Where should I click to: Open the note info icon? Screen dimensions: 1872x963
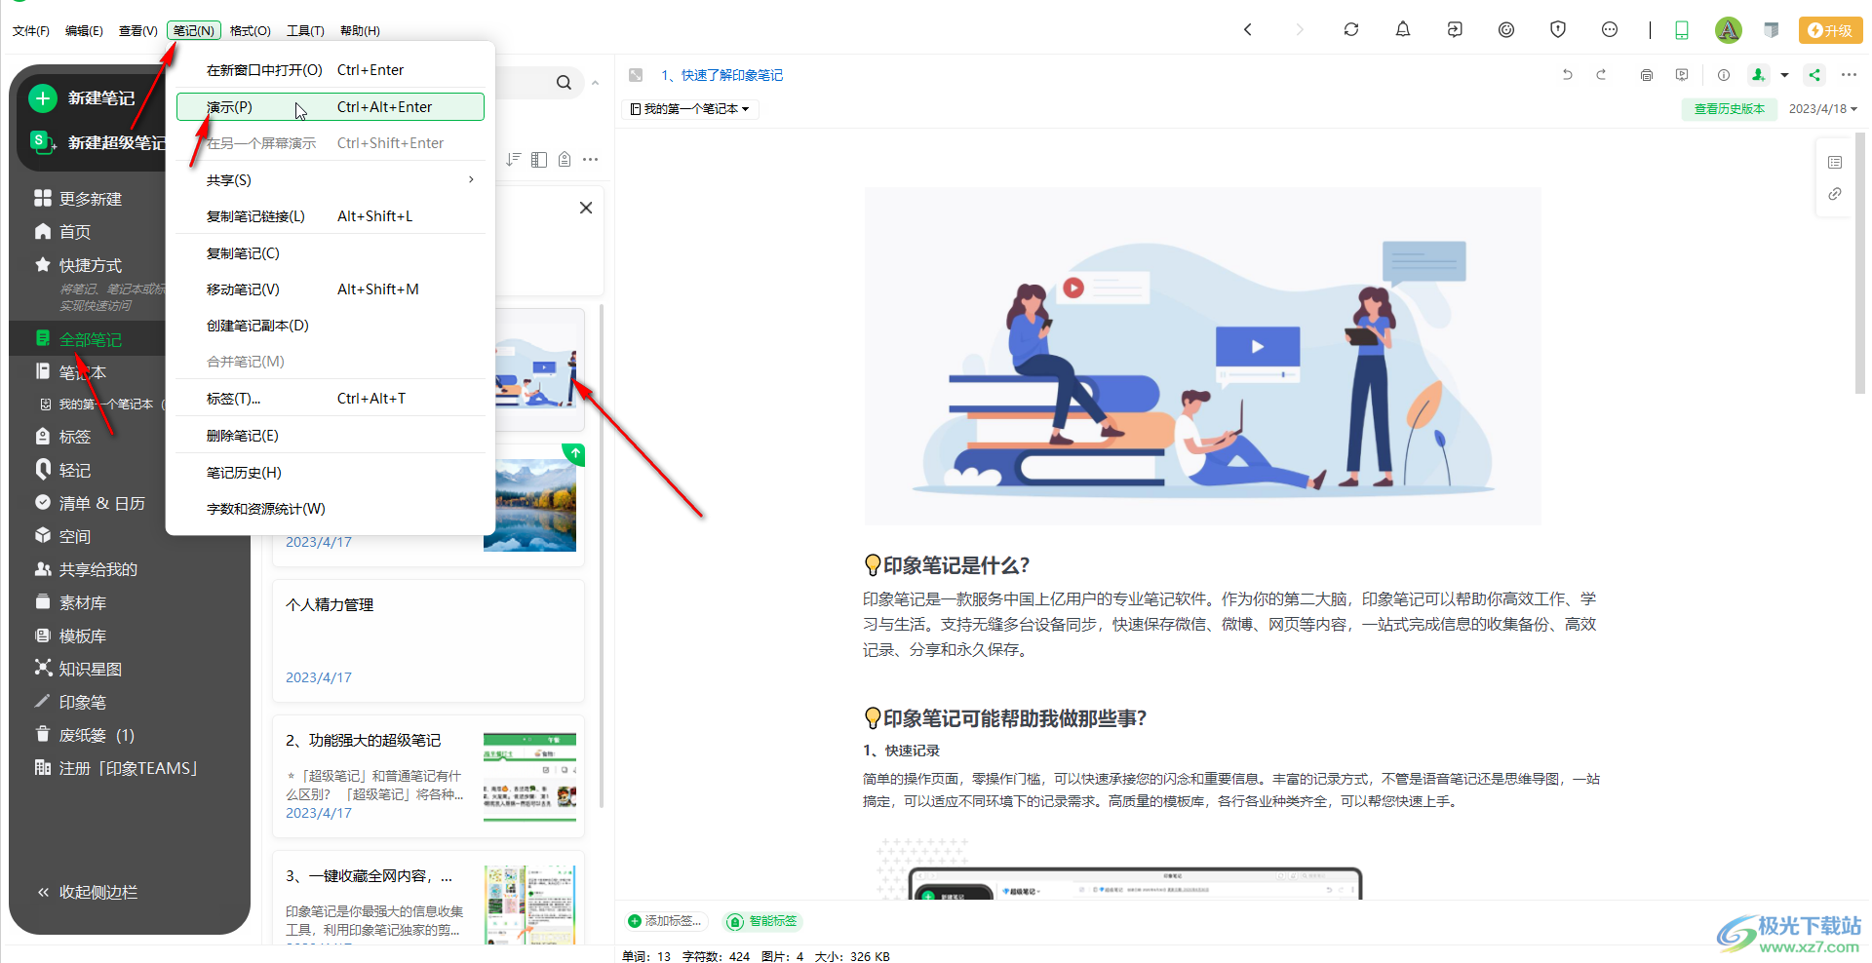[x=1723, y=75]
